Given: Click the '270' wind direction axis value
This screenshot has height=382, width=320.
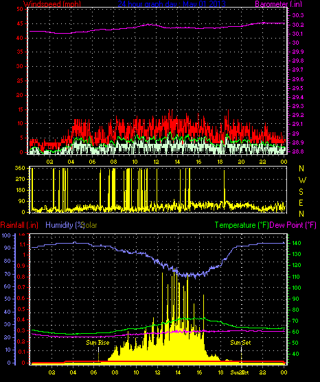Looking at the screenshot, I should (20, 179).
